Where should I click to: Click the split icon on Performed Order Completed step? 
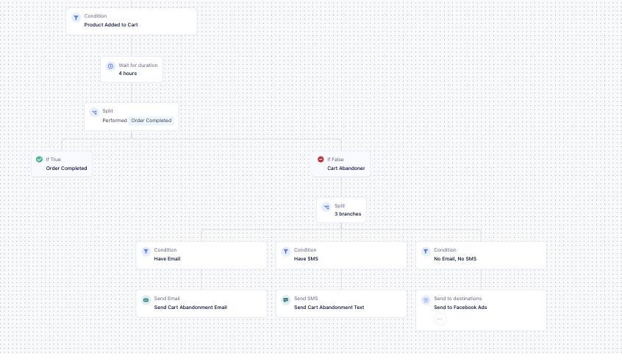pos(94,113)
